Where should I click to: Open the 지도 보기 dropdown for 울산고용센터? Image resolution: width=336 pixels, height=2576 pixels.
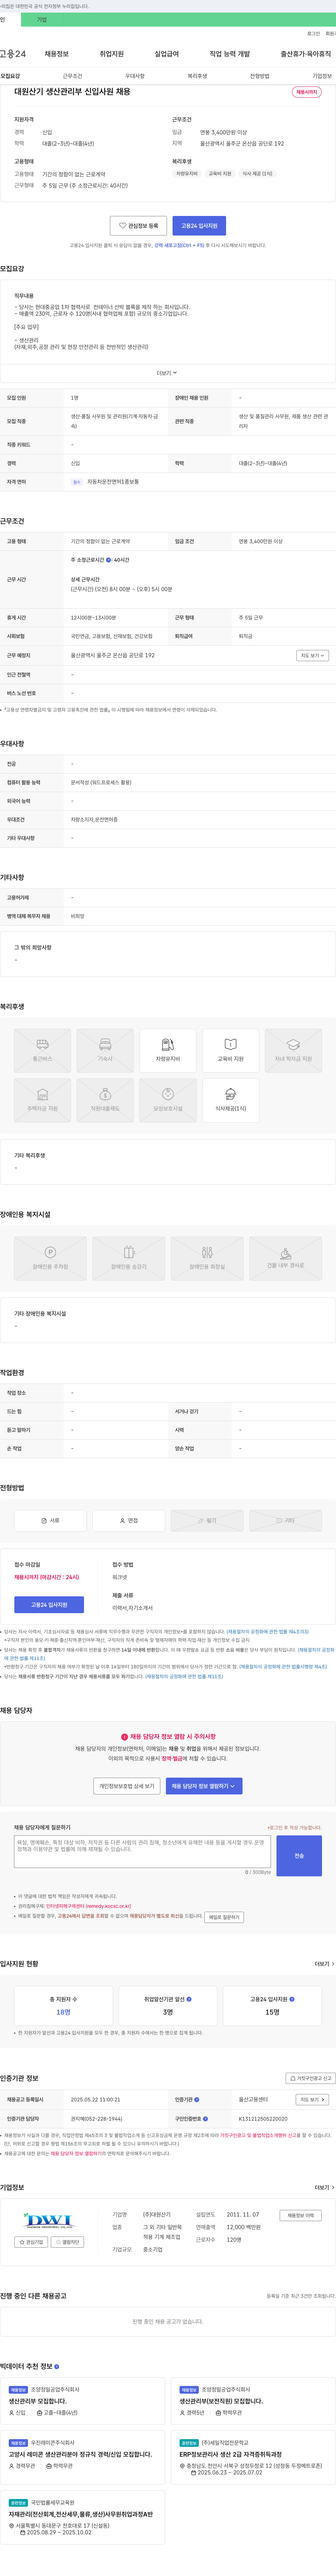click(x=312, y=2100)
